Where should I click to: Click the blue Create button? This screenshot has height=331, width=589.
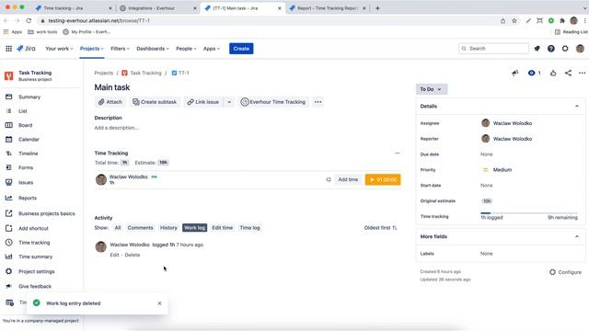pos(241,49)
